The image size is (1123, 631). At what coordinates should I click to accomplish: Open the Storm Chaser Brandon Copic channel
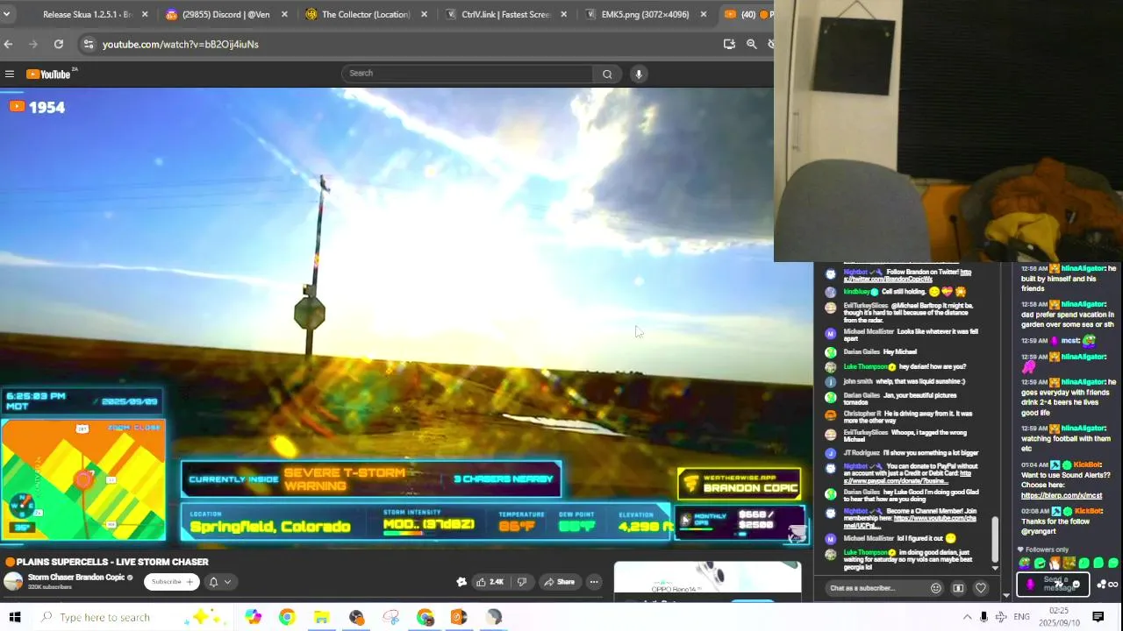[x=76, y=578]
